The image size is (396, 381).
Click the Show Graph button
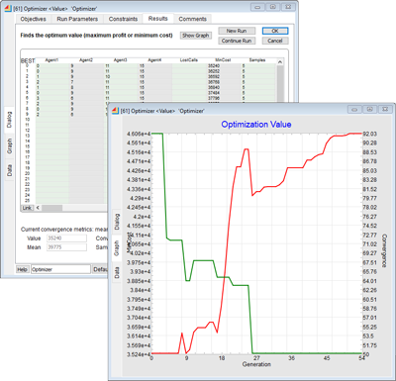pyautogui.click(x=196, y=36)
